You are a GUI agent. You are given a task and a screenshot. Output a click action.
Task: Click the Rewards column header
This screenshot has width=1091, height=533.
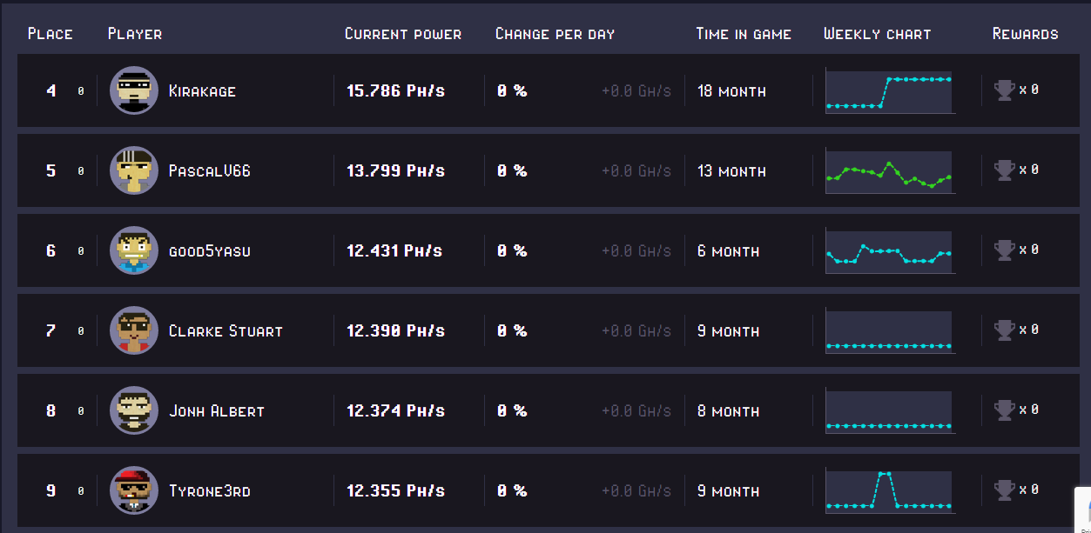click(1025, 34)
